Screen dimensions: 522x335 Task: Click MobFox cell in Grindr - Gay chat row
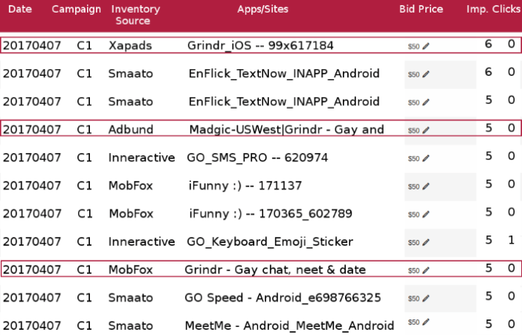(x=131, y=270)
